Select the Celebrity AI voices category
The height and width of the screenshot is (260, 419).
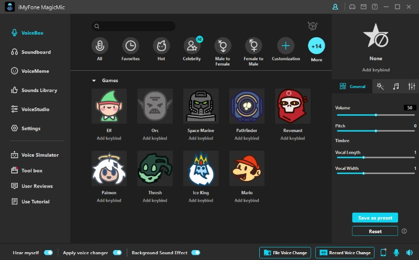192,46
